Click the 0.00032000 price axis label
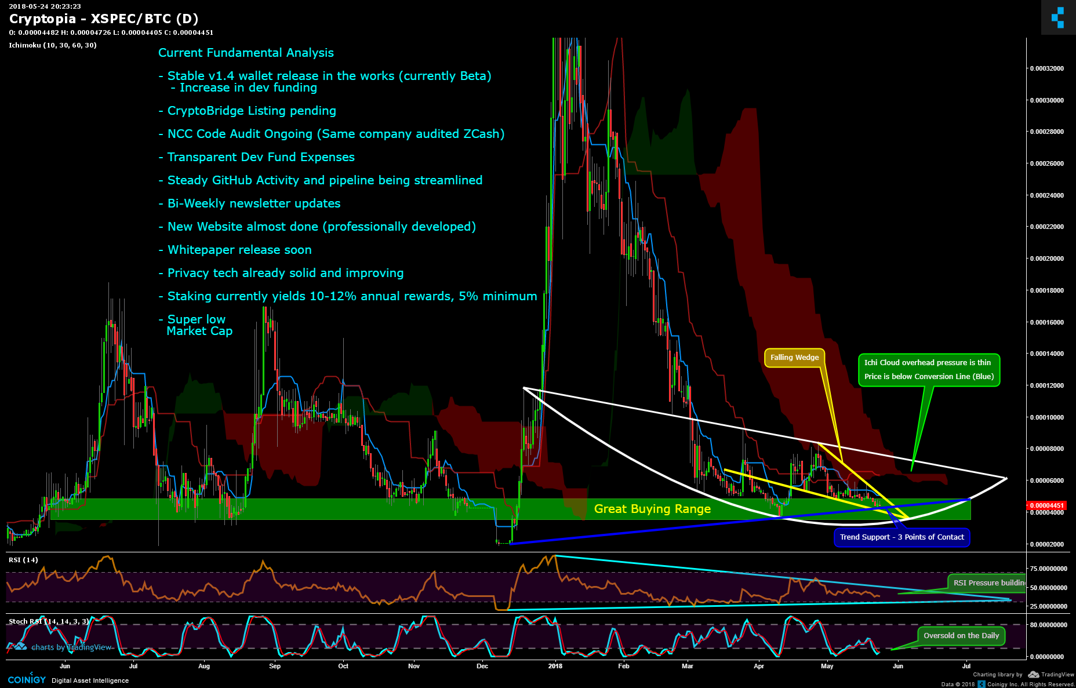This screenshot has width=1076, height=688. coord(1046,68)
